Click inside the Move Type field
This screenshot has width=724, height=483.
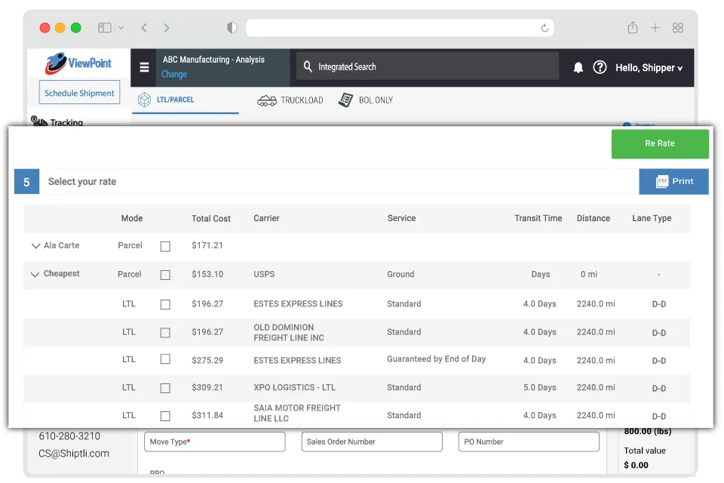pyautogui.click(x=214, y=441)
